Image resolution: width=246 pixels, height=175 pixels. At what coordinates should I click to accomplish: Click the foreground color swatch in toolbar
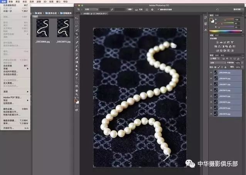click(76, 101)
